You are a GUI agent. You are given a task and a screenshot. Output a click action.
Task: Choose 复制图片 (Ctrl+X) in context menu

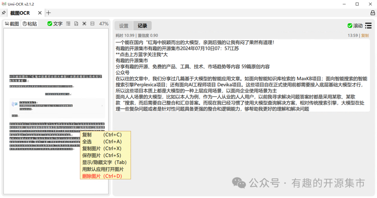[x=105, y=148]
